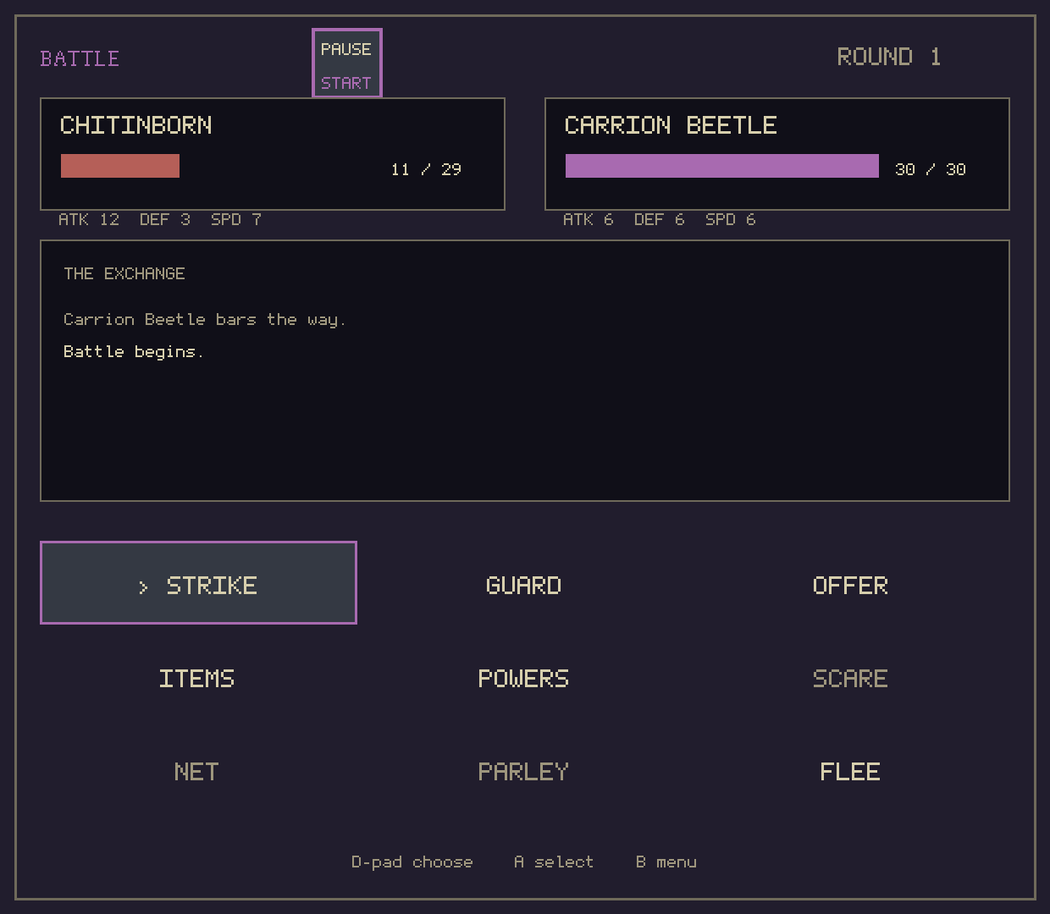Click the CARRION BEETLE name heading
The height and width of the screenshot is (914, 1050).
click(x=671, y=125)
